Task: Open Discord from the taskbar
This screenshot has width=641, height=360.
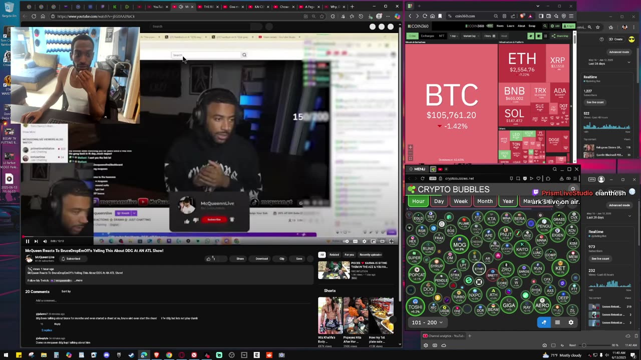Action: coord(106,355)
